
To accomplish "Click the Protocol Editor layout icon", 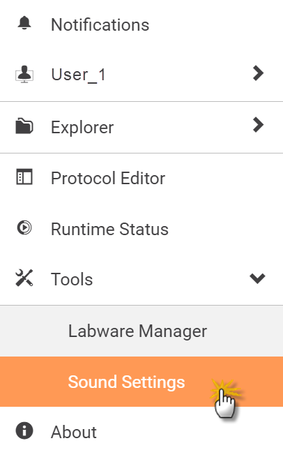I will [24, 177].
